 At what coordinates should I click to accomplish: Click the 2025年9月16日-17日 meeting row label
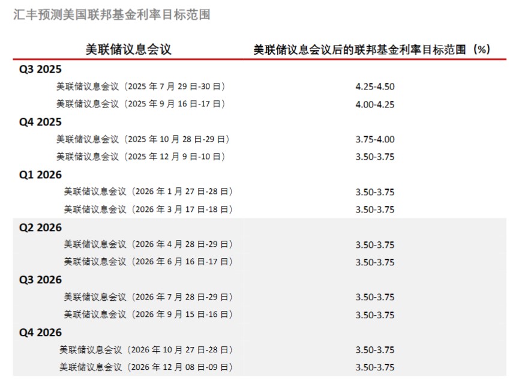click(x=142, y=104)
